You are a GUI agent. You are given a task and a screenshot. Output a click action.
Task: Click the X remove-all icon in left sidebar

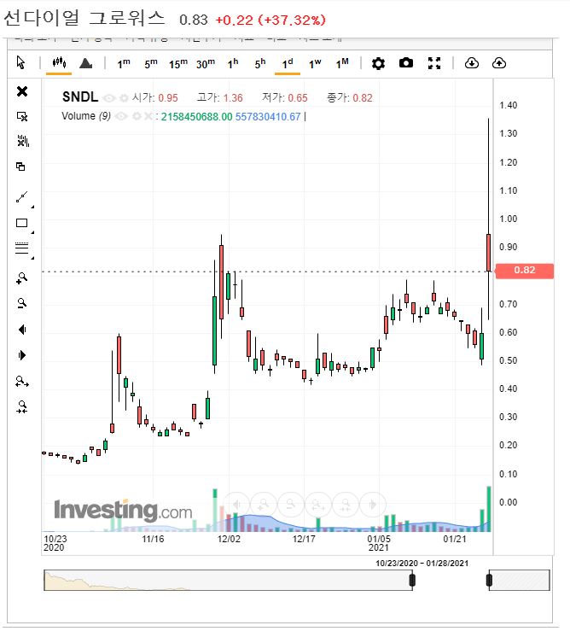click(x=22, y=91)
